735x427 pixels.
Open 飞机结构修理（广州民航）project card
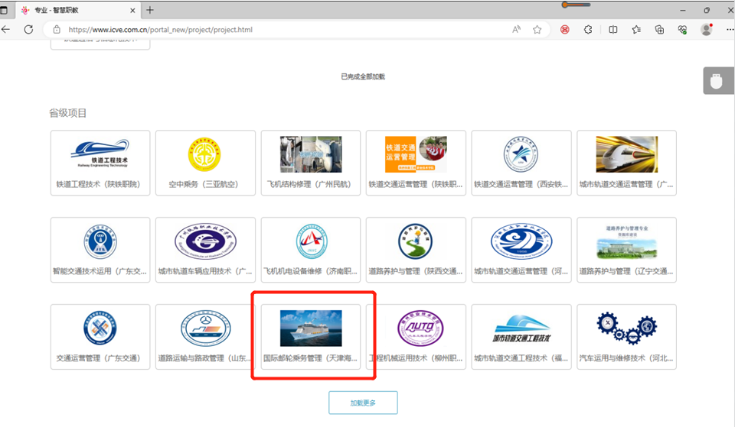(x=311, y=163)
